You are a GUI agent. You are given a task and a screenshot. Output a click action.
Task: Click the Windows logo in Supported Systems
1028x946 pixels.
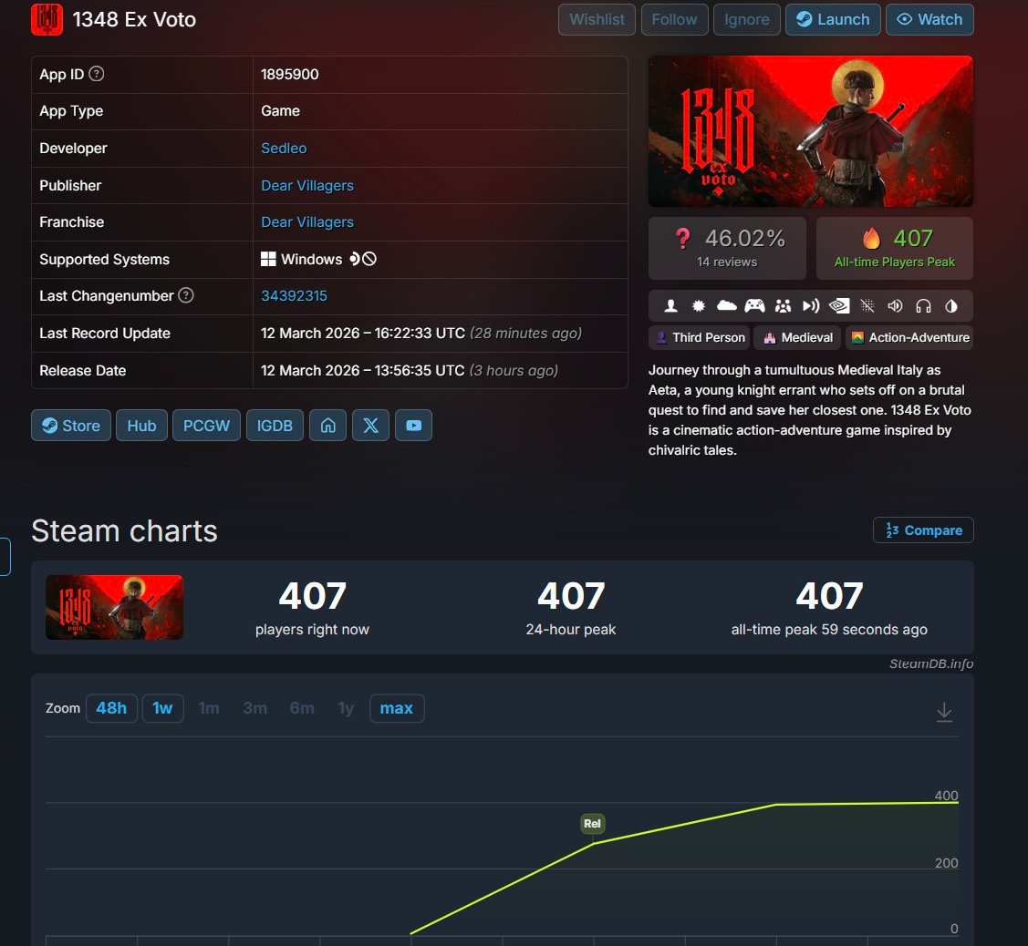click(268, 259)
